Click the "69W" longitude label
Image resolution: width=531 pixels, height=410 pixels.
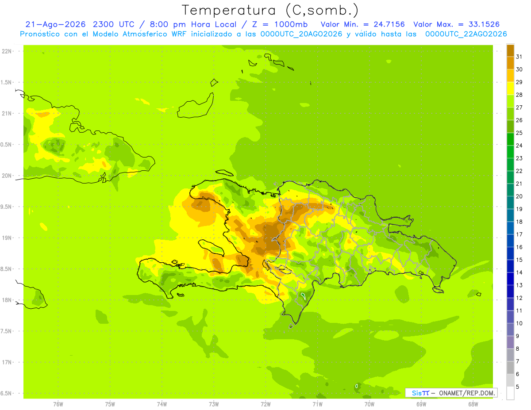(421, 404)
